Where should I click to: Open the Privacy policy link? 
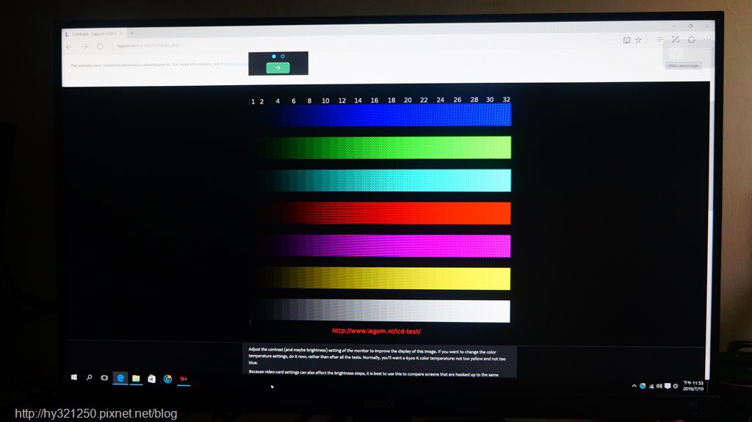click(234, 64)
